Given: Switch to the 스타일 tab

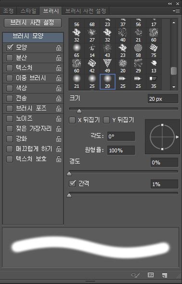Looking at the screenshot, I should click(28, 11).
